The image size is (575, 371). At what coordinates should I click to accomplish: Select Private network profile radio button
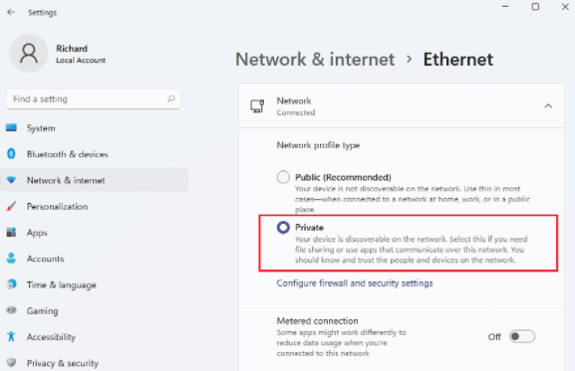tap(283, 227)
